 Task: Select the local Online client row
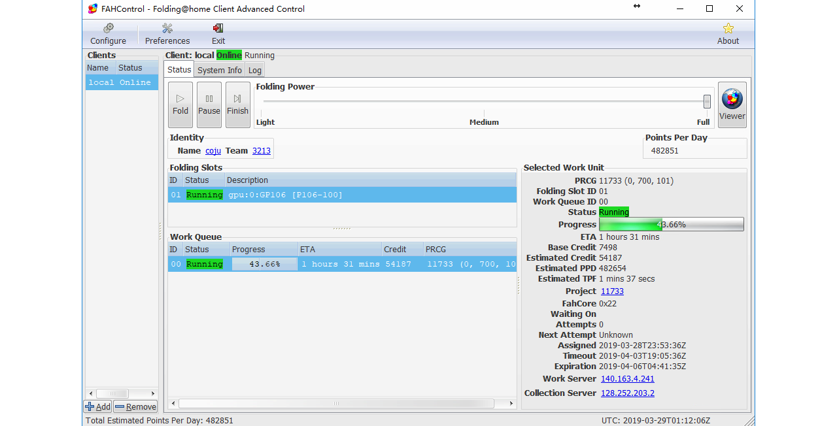pyautogui.click(x=122, y=82)
